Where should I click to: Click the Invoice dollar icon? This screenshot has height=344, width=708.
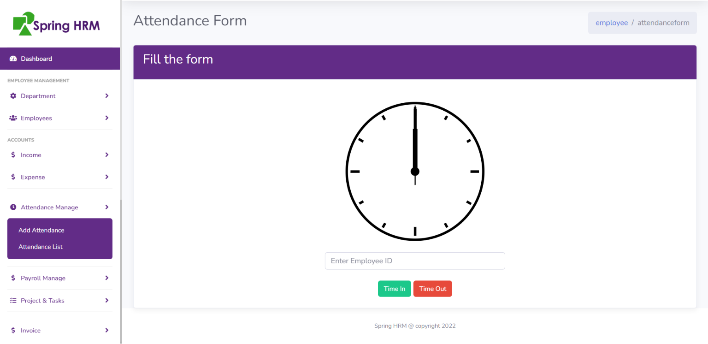point(13,331)
